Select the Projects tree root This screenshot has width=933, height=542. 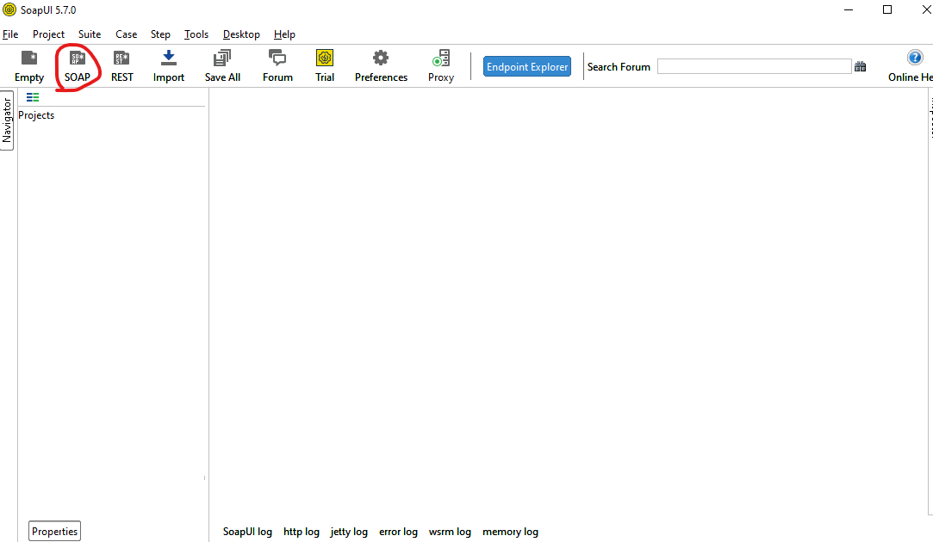click(x=36, y=115)
